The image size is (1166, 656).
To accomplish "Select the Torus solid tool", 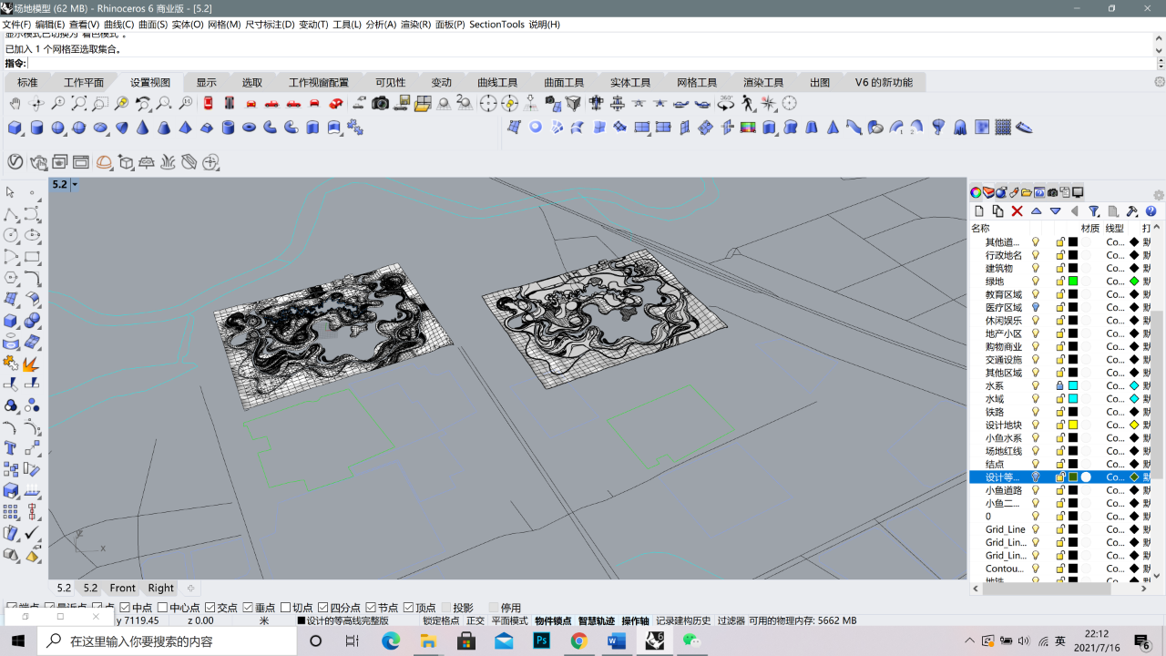I will click(x=250, y=128).
